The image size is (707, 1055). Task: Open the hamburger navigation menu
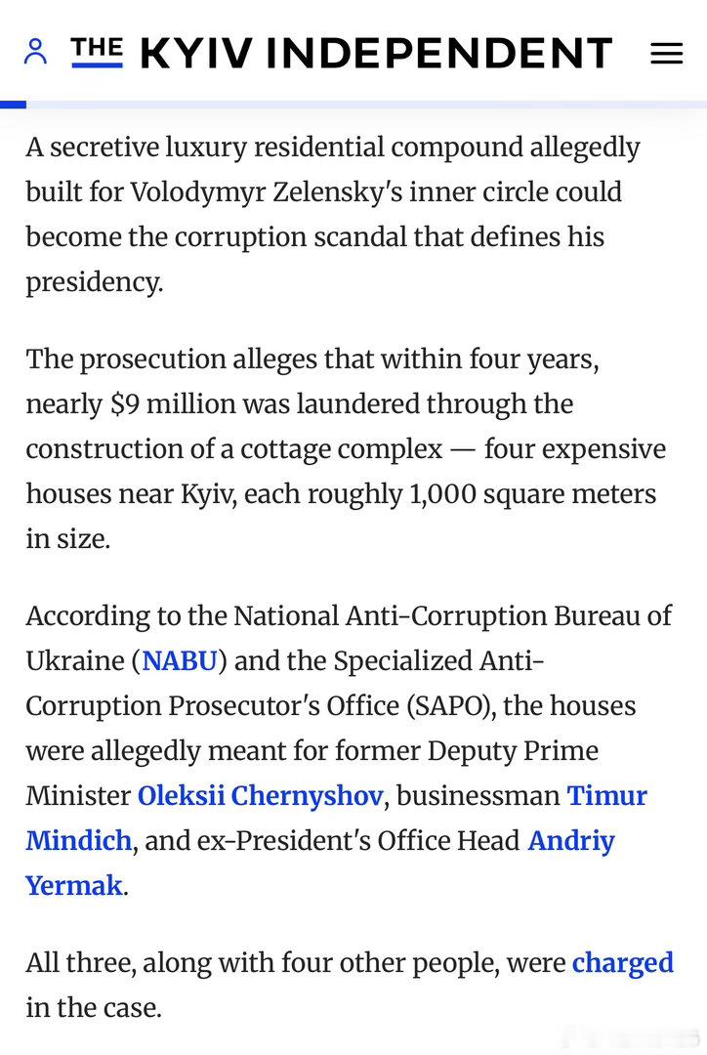(x=667, y=53)
